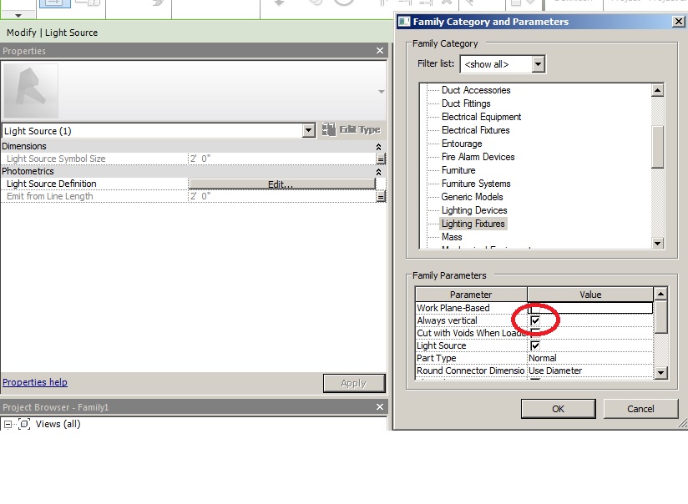Open the type preview dropdown arrow
This screenshot has height=504, width=688.
coord(382,92)
